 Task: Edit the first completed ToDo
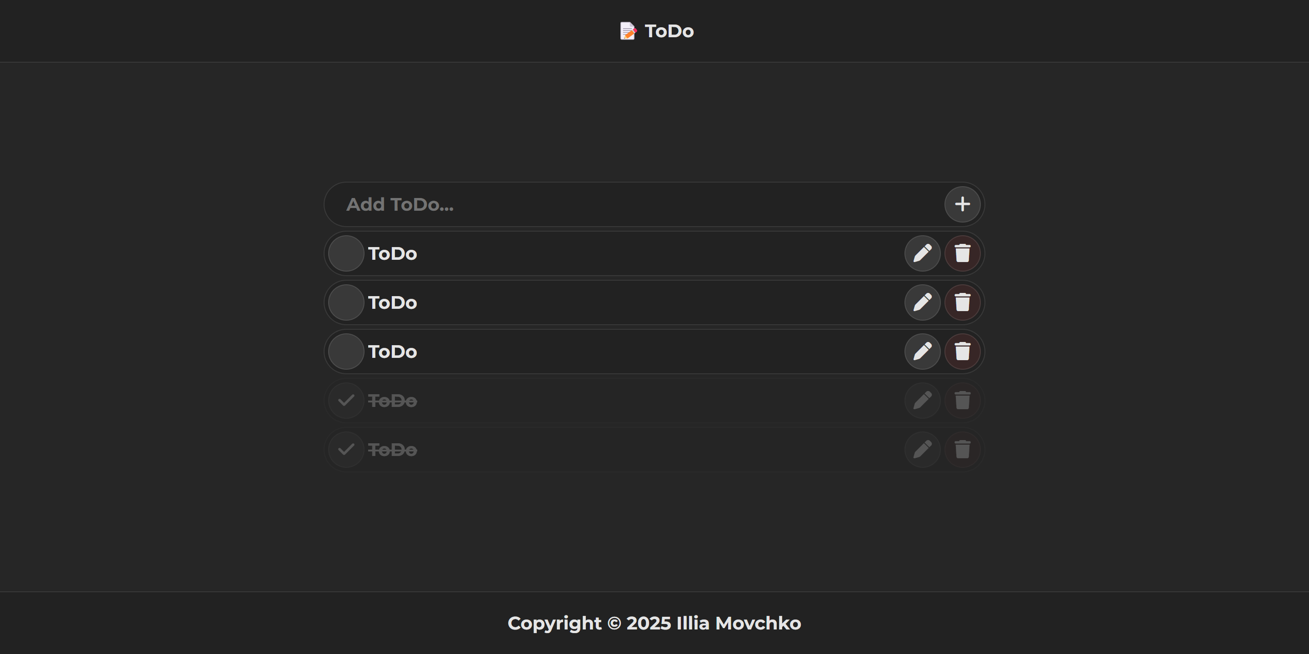pos(922,400)
